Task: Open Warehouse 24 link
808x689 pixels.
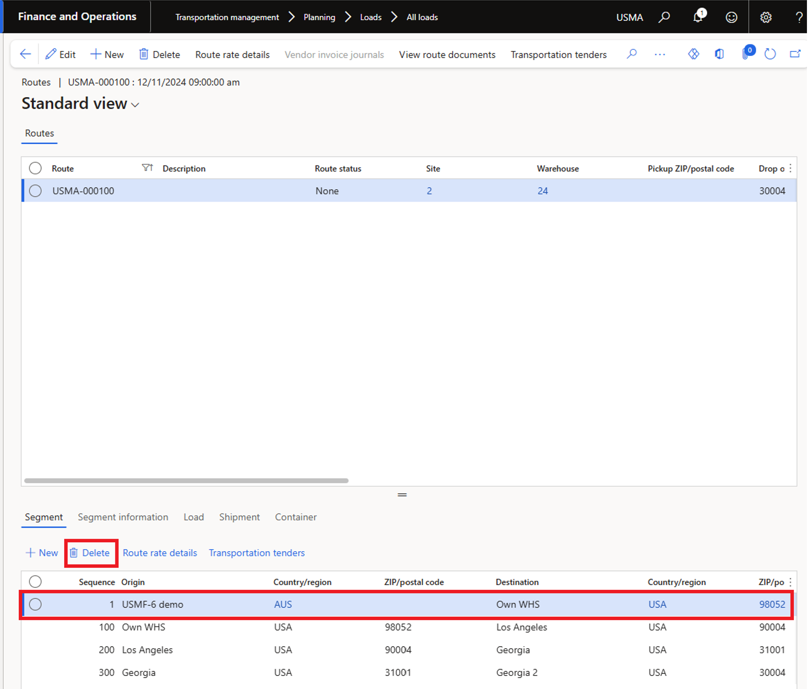Action: click(x=543, y=191)
